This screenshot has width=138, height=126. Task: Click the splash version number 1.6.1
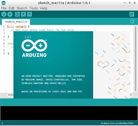(x=28, y=37)
